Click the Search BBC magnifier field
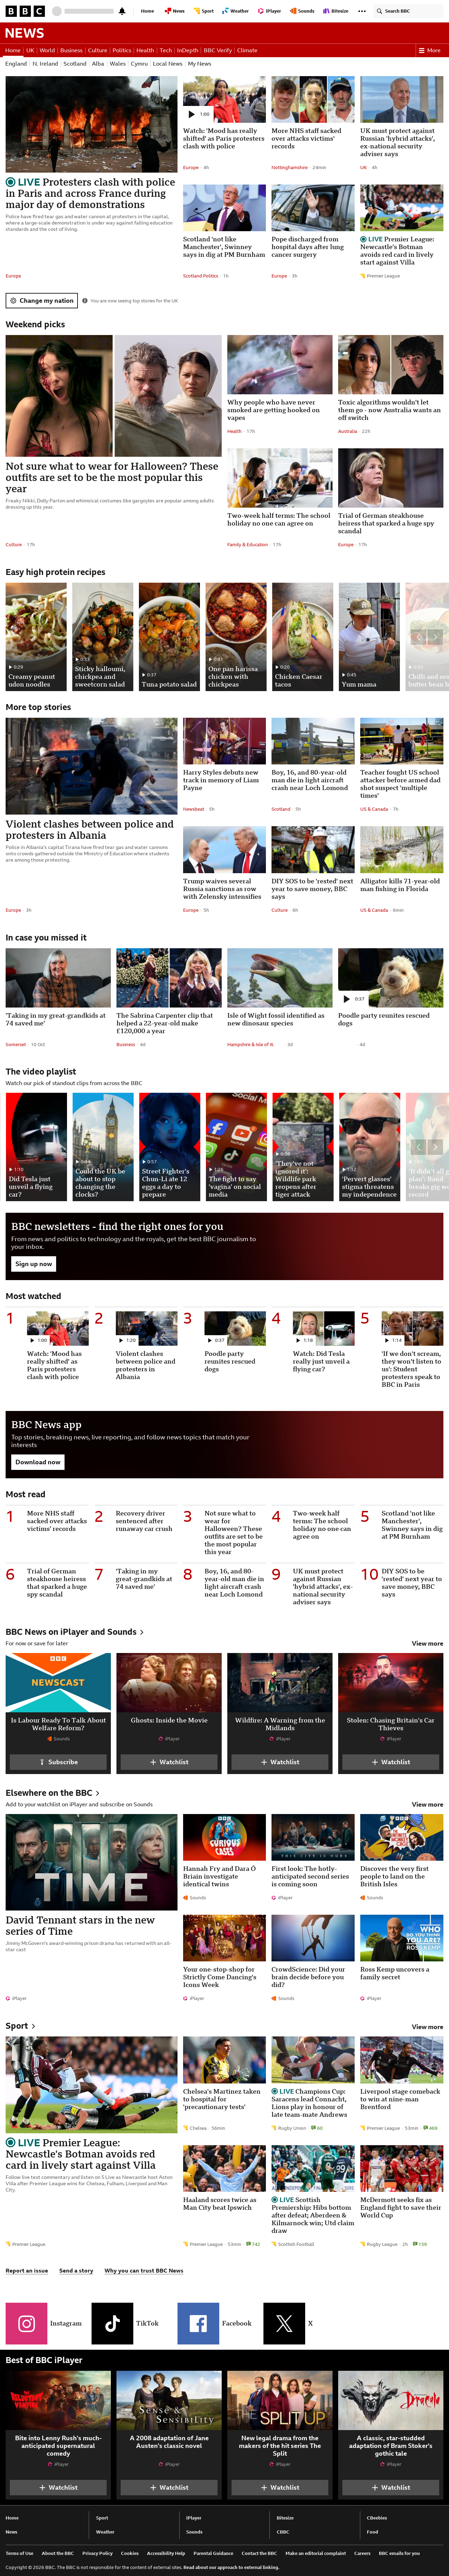Viewport: 449px width, 2576px height. [x=408, y=11]
